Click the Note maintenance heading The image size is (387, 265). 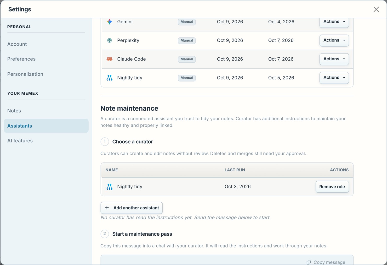point(129,109)
